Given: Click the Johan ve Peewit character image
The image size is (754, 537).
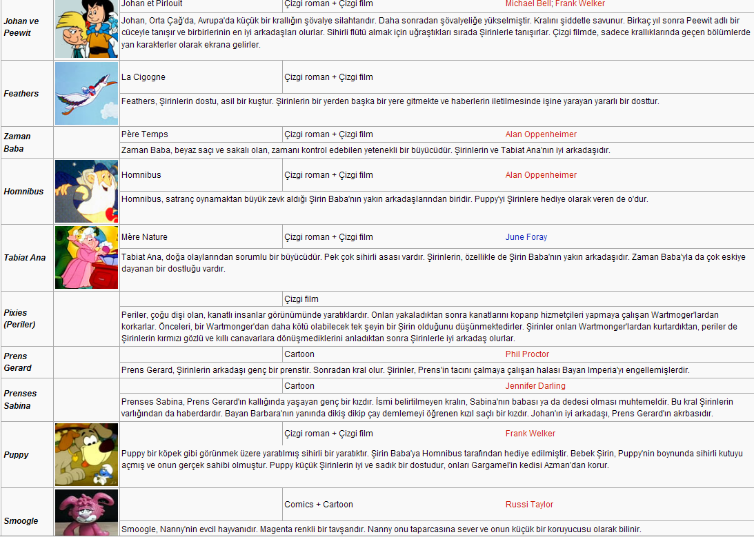Looking at the screenshot, I should point(86,29).
